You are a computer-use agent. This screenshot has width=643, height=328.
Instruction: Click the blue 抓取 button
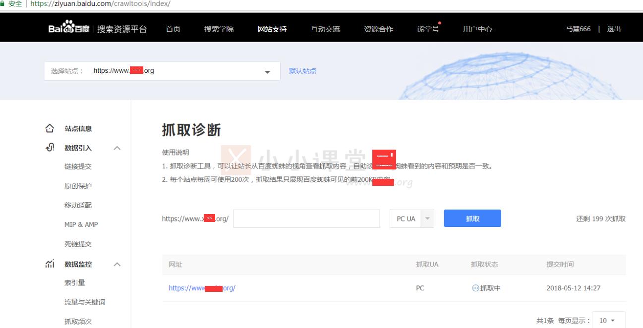click(472, 218)
